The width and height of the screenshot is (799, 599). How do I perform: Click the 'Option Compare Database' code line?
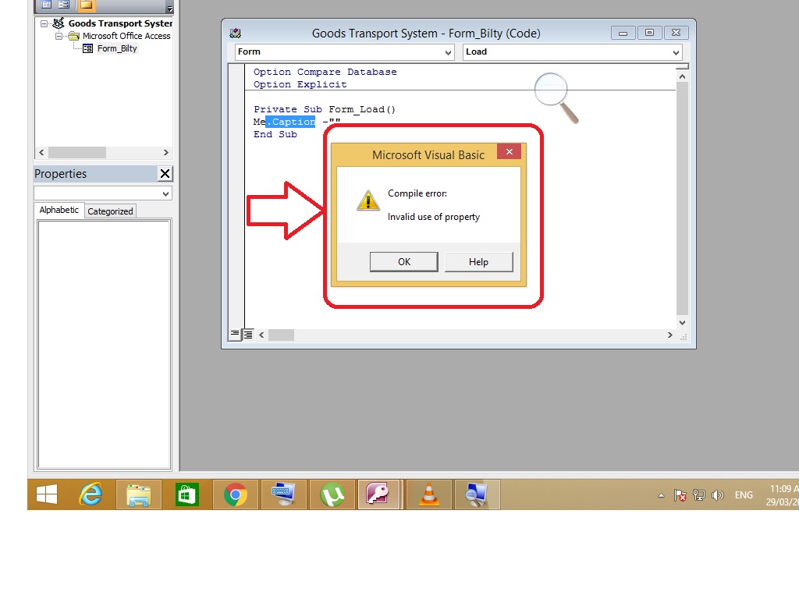tap(325, 72)
